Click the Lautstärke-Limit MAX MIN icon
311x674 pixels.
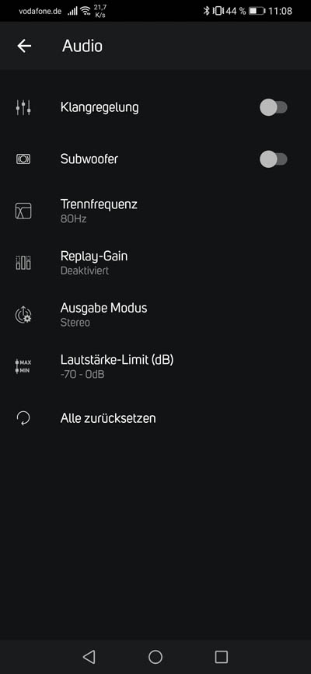point(23,366)
